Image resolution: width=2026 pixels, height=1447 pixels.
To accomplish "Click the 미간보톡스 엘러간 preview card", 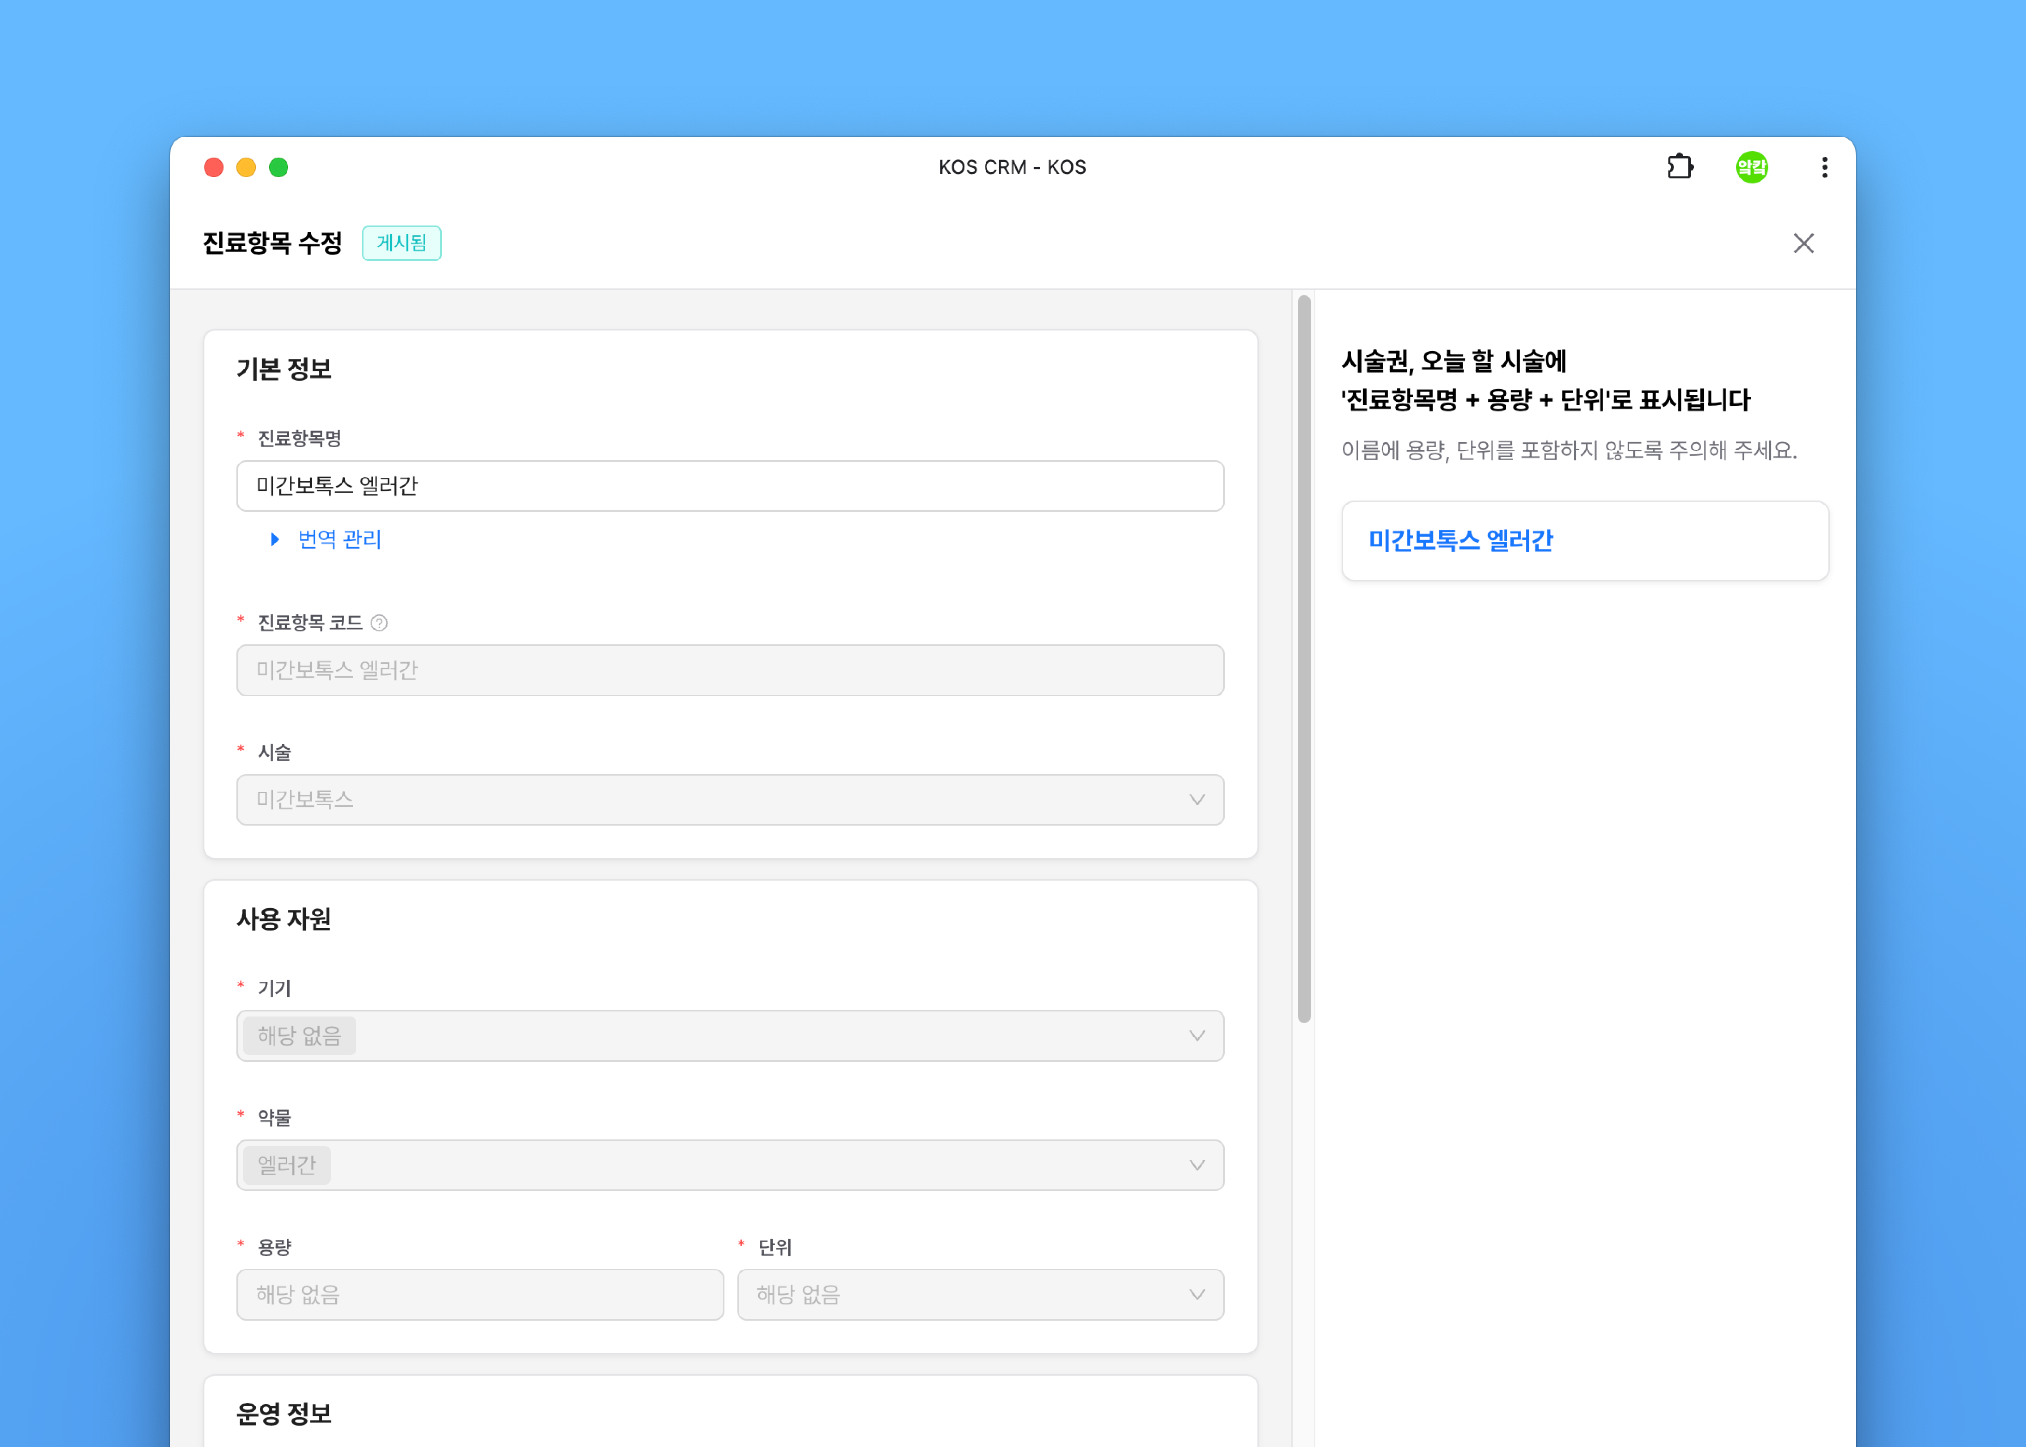I will pyautogui.click(x=1584, y=540).
